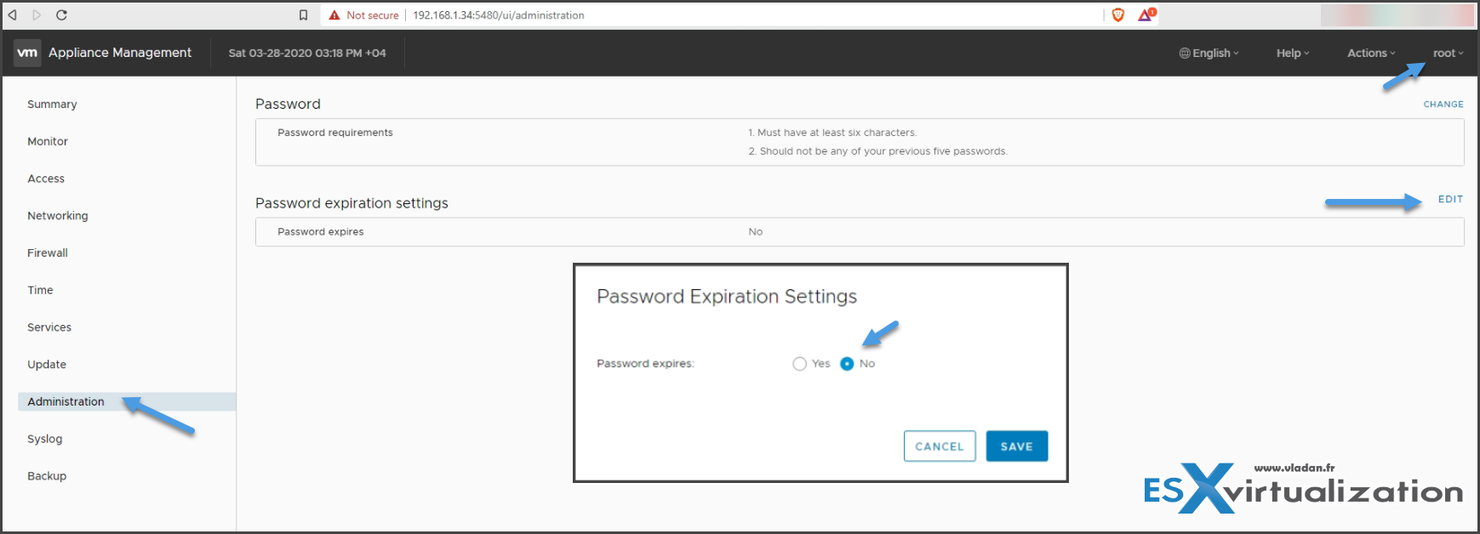Click the bookmark icon in address bar
The image size is (1480, 534).
(x=303, y=15)
